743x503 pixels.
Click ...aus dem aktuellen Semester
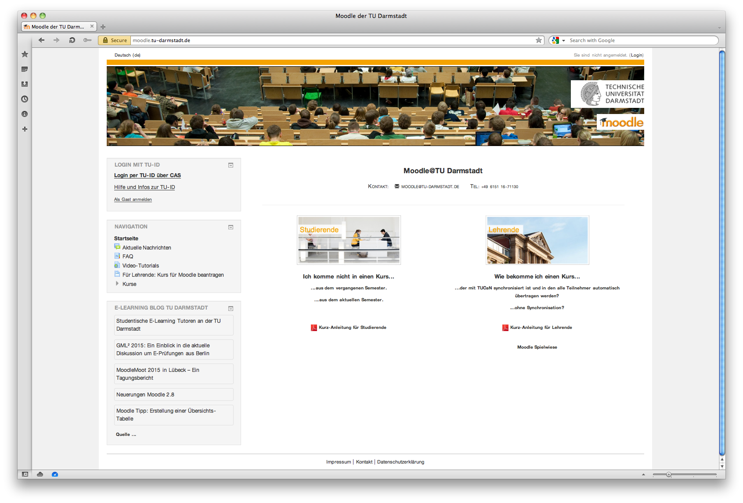click(349, 300)
